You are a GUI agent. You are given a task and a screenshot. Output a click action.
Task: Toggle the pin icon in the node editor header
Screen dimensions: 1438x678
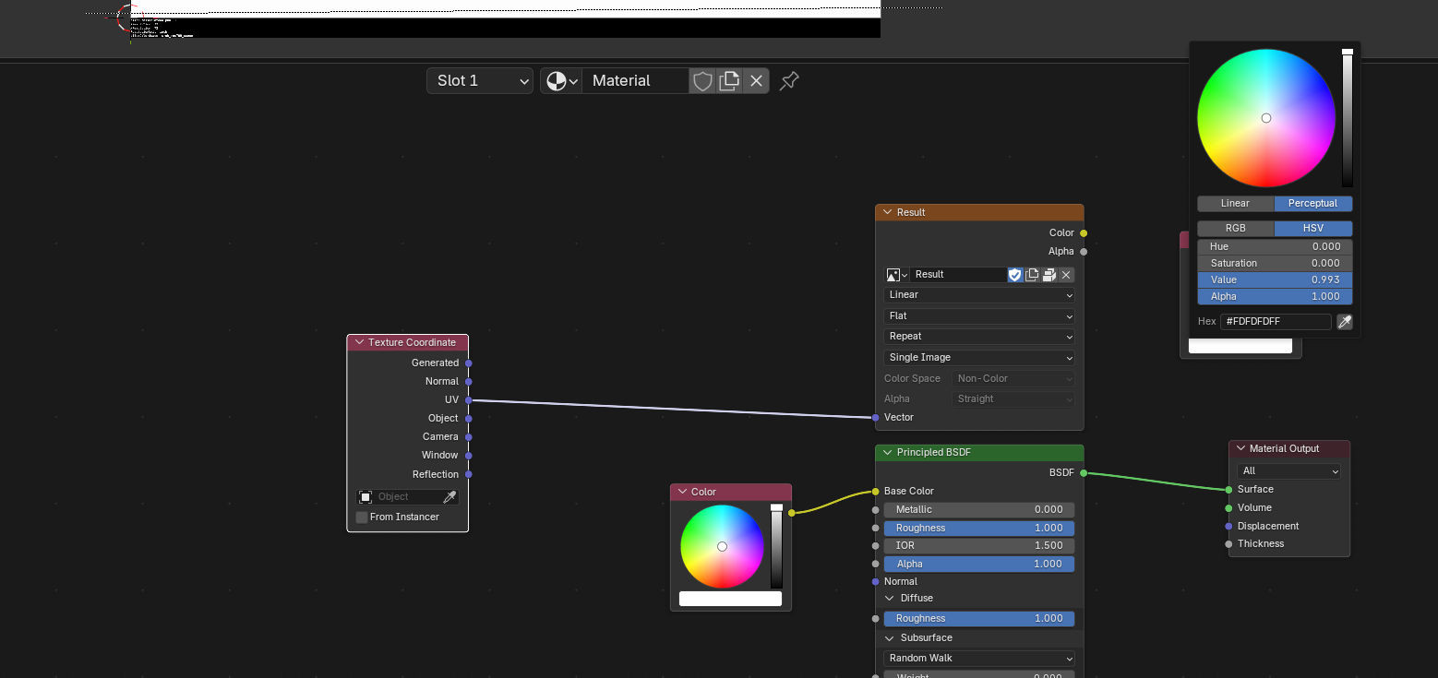pyautogui.click(x=789, y=81)
